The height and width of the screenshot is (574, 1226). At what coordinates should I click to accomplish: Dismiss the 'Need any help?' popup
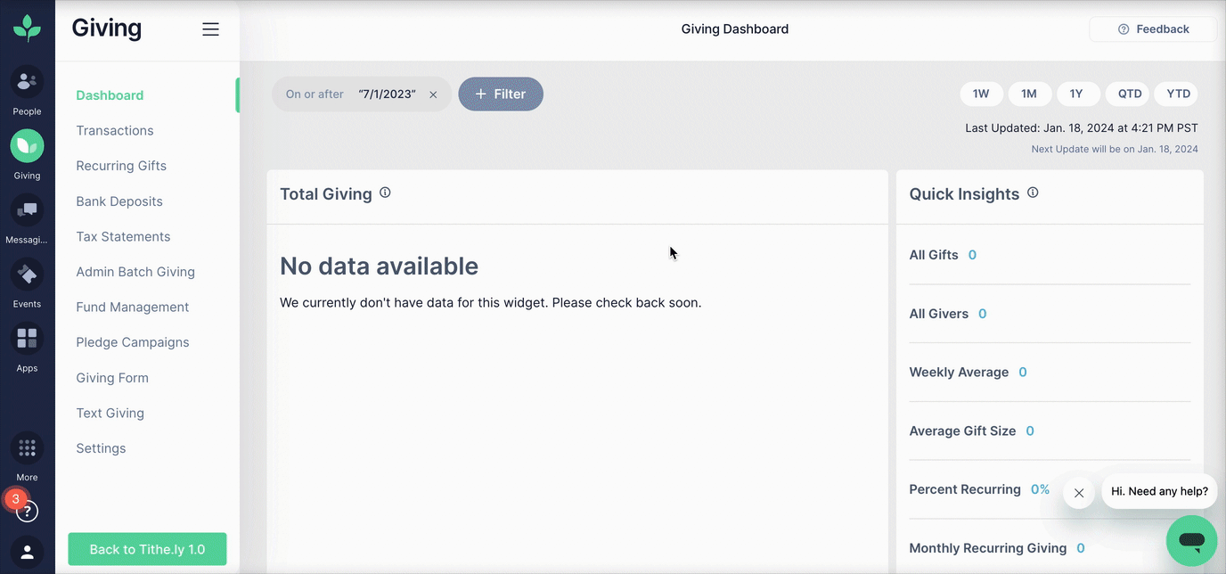pos(1078,492)
